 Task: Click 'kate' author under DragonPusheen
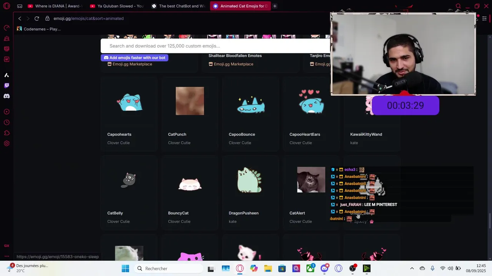(233, 222)
